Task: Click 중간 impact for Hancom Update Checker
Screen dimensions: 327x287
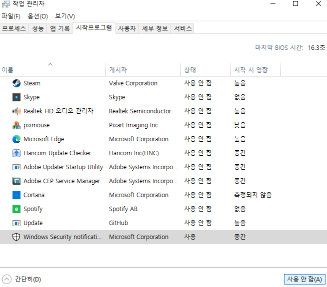Action: click(x=240, y=153)
